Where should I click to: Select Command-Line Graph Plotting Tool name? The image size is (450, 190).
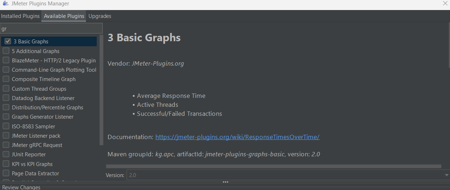pos(54,70)
